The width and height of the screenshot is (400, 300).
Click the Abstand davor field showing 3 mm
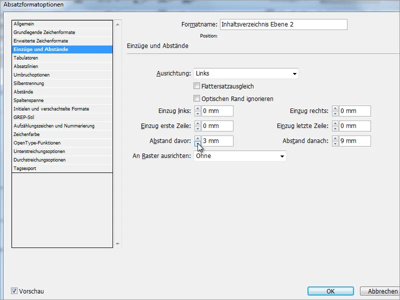click(x=217, y=141)
